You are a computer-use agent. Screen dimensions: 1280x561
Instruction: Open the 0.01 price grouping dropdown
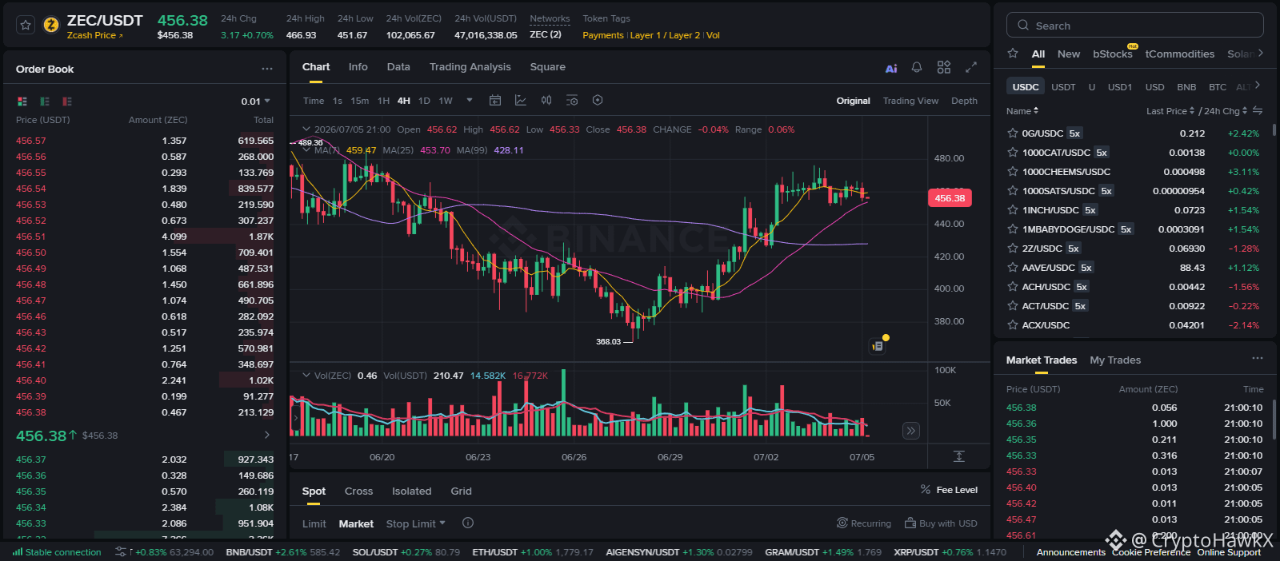pos(255,101)
